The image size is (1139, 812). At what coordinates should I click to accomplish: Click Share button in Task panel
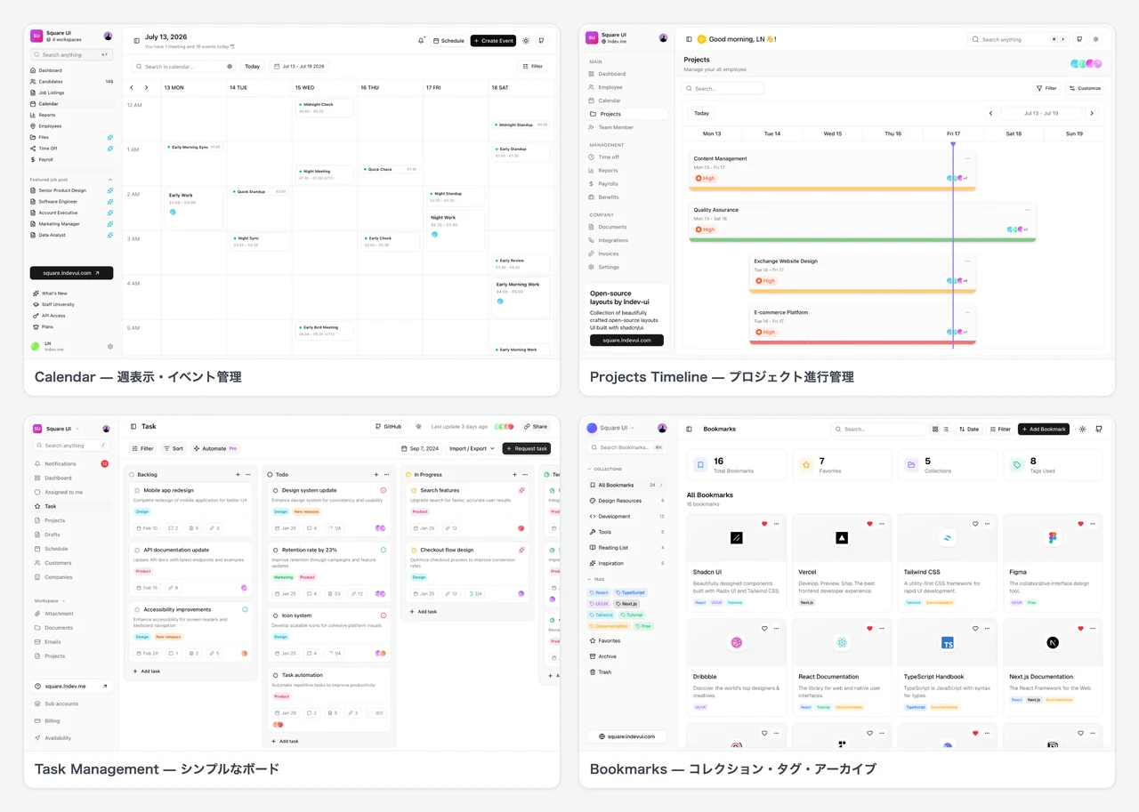536,427
